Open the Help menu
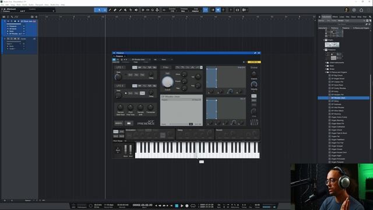 [63, 5]
